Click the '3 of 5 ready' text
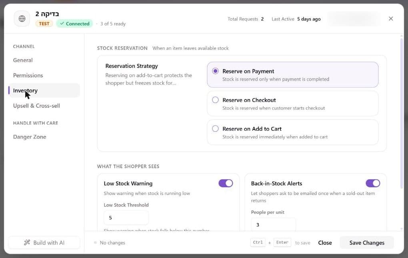 point(113,24)
